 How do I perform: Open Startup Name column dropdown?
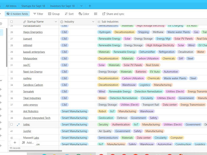(x=56, y=22)
